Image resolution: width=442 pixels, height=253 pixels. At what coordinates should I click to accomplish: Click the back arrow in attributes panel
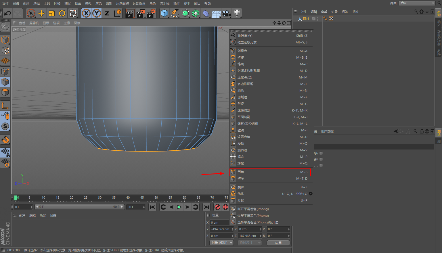click(x=396, y=131)
